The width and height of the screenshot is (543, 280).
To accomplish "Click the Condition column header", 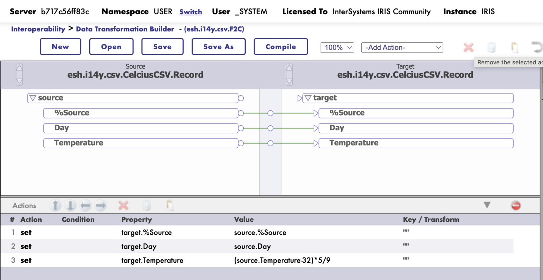I will tap(78, 219).
